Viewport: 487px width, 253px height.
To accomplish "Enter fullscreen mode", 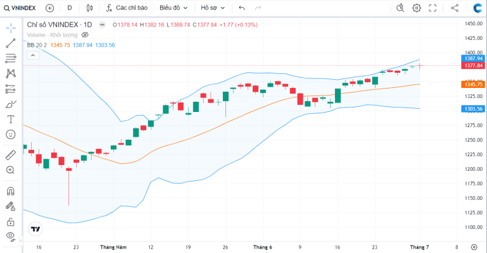I will point(433,8).
